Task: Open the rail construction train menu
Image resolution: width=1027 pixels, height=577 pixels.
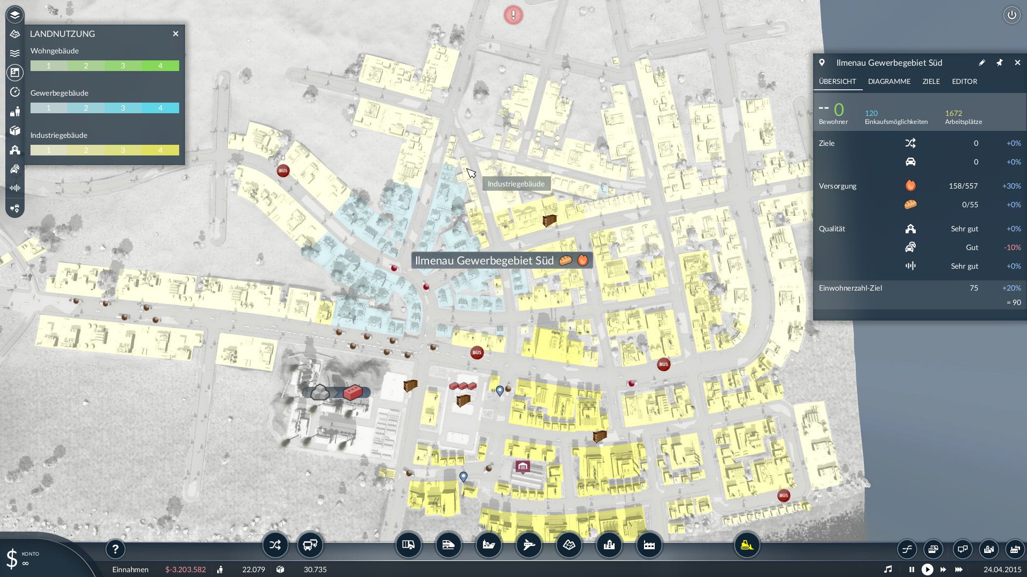Action: (448, 545)
